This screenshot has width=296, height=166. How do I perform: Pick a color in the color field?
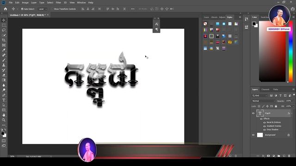(272, 52)
